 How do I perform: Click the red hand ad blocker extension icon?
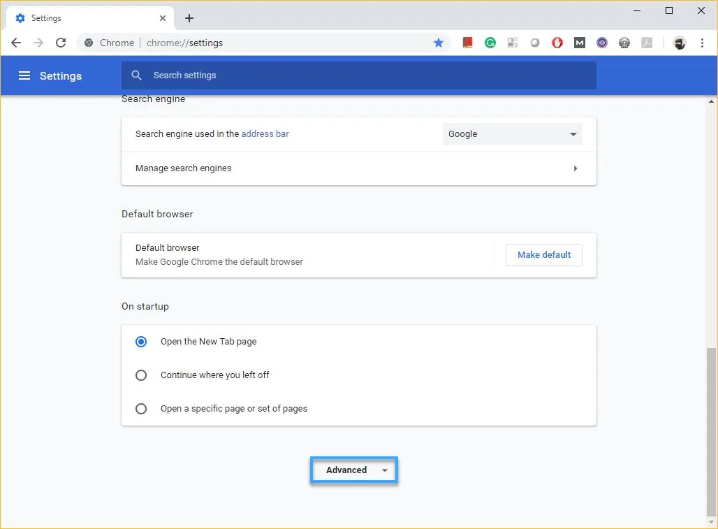pos(557,43)
